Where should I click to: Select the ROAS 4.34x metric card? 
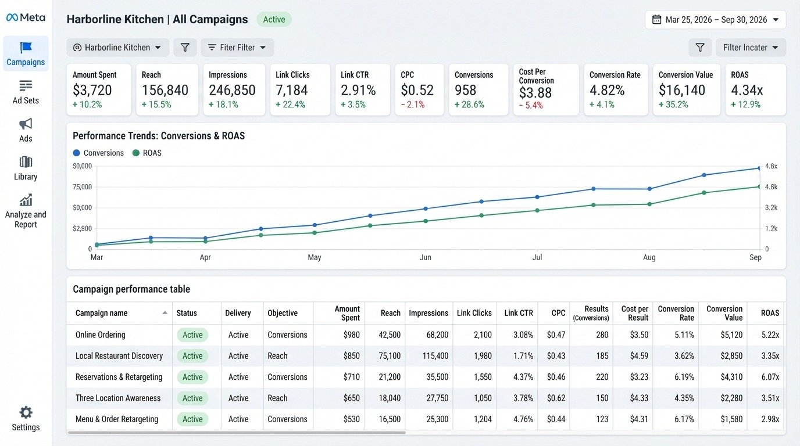point(755,89)
